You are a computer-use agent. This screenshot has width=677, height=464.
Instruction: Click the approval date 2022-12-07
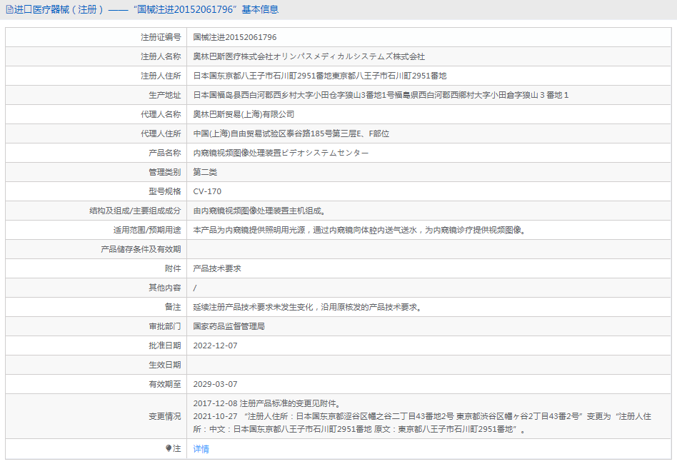pos(215,346)
